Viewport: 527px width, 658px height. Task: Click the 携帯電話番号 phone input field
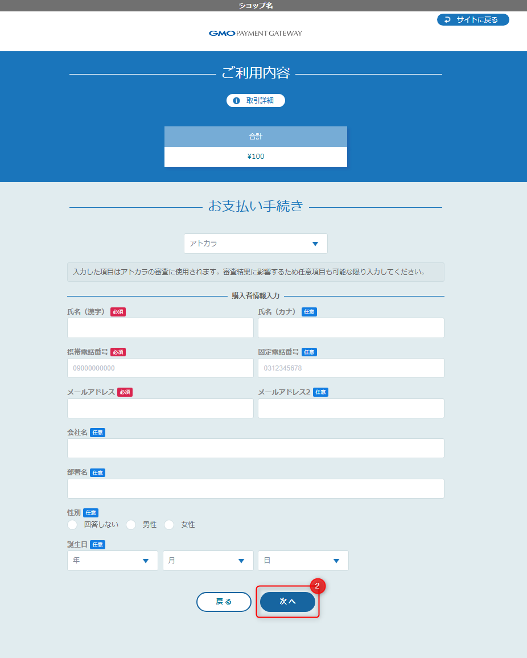[160, 368]
